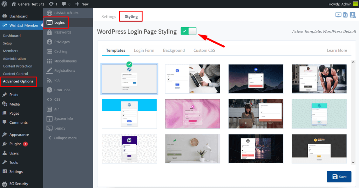The height and width of the screenshot is (188, 359).
Task: Select the Login Form sub-tab
Action: click(x=144, y=50)
